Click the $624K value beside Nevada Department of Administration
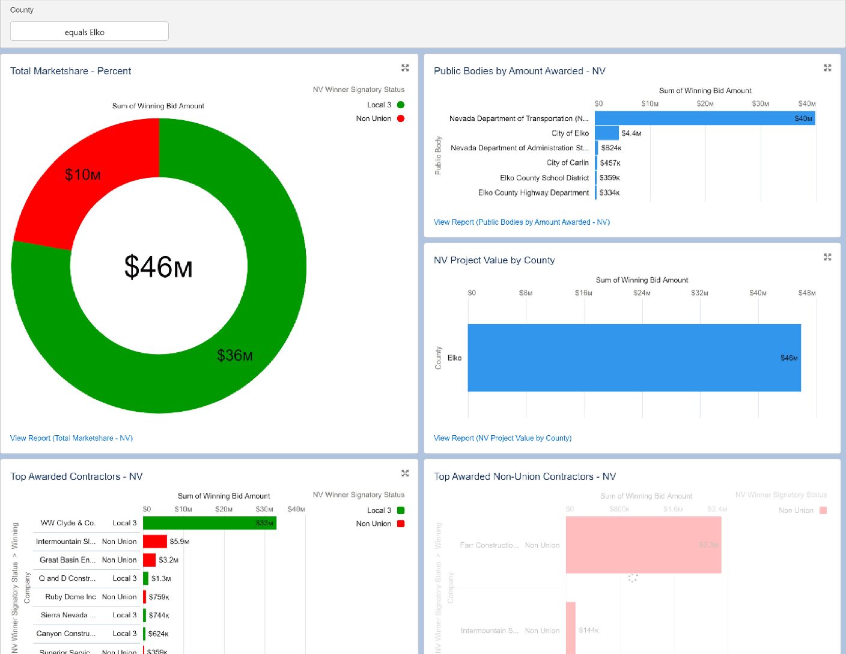The width and height of the screenshot is (846, 654). point(611,148)
